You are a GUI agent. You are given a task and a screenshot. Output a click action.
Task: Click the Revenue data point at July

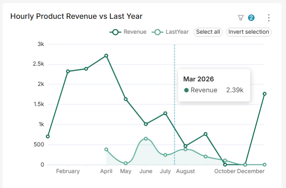coord(165,113)
